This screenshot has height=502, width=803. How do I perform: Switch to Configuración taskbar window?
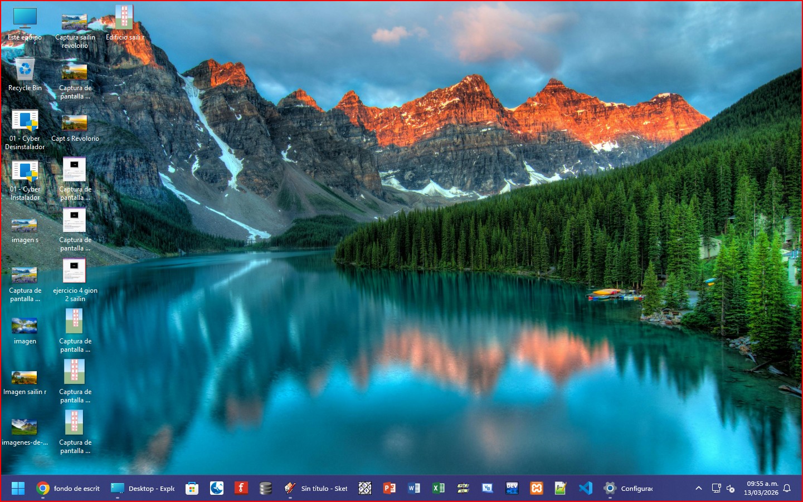click(629, 488)
